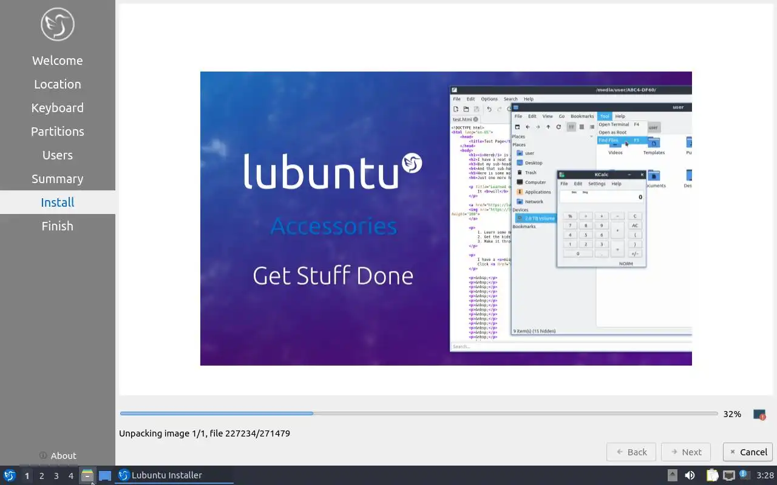
Task: Switch to virtual desktop 3
Action: pos(56,476)
